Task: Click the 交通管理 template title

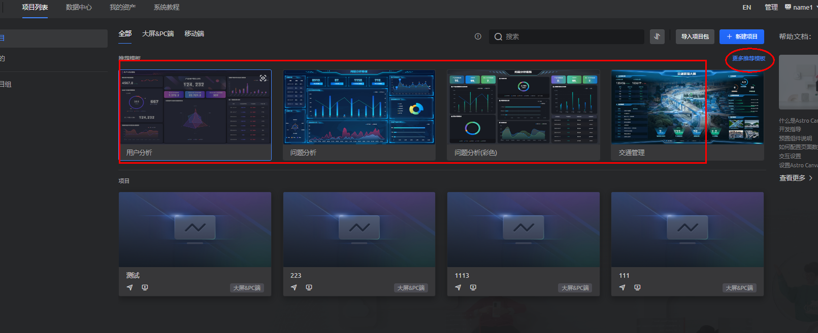Action: [x=632, y=153]
